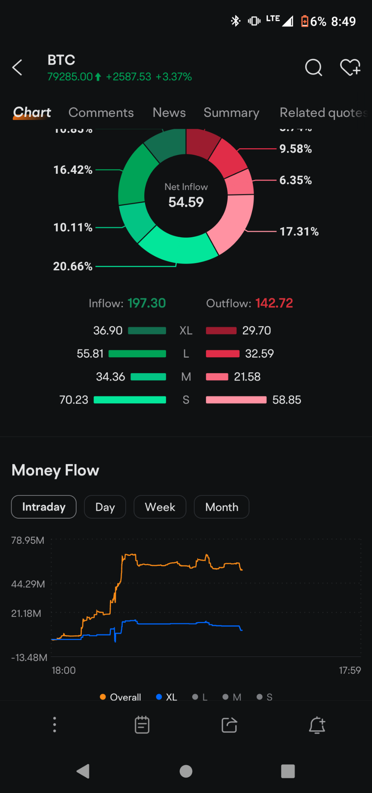This screenshot has width=372, height=793.
Task: Tap the share icon in bottom bar
Action: click(229, 724)
